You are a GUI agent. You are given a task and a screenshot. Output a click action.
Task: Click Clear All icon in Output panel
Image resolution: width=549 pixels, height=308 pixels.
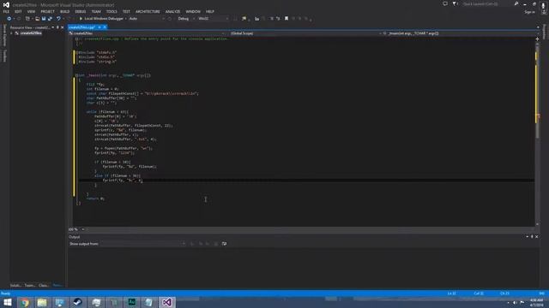(x=215, y=244)
